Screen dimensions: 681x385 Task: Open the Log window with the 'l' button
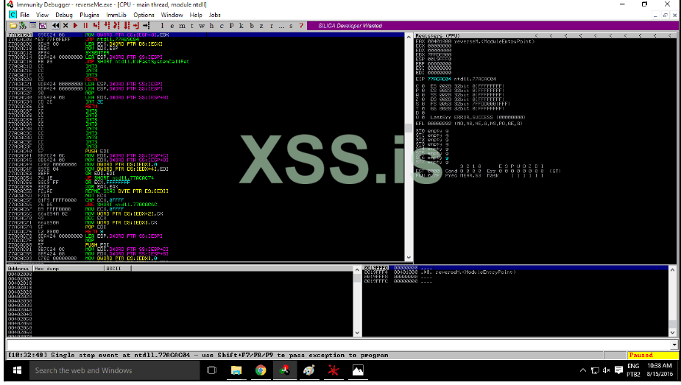pyautogui.click(x=163, y=25)
